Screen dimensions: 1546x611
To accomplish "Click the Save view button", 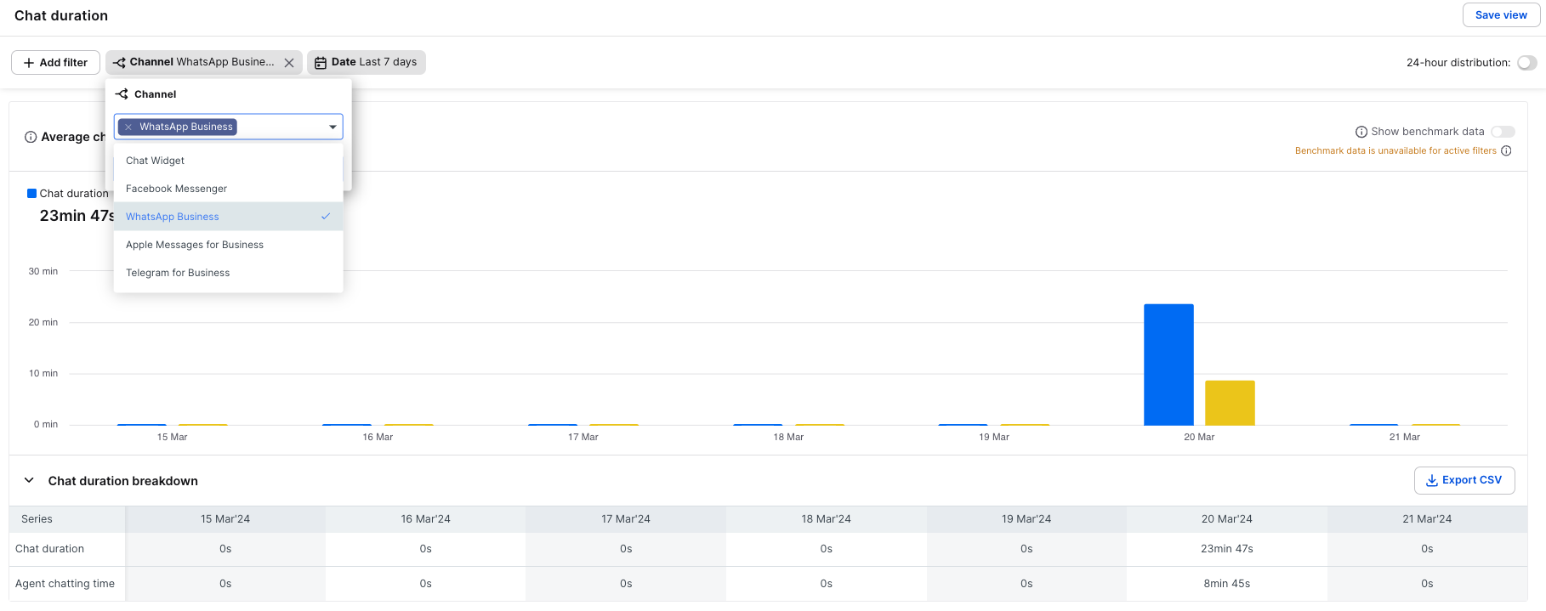I will (1500, 15).
